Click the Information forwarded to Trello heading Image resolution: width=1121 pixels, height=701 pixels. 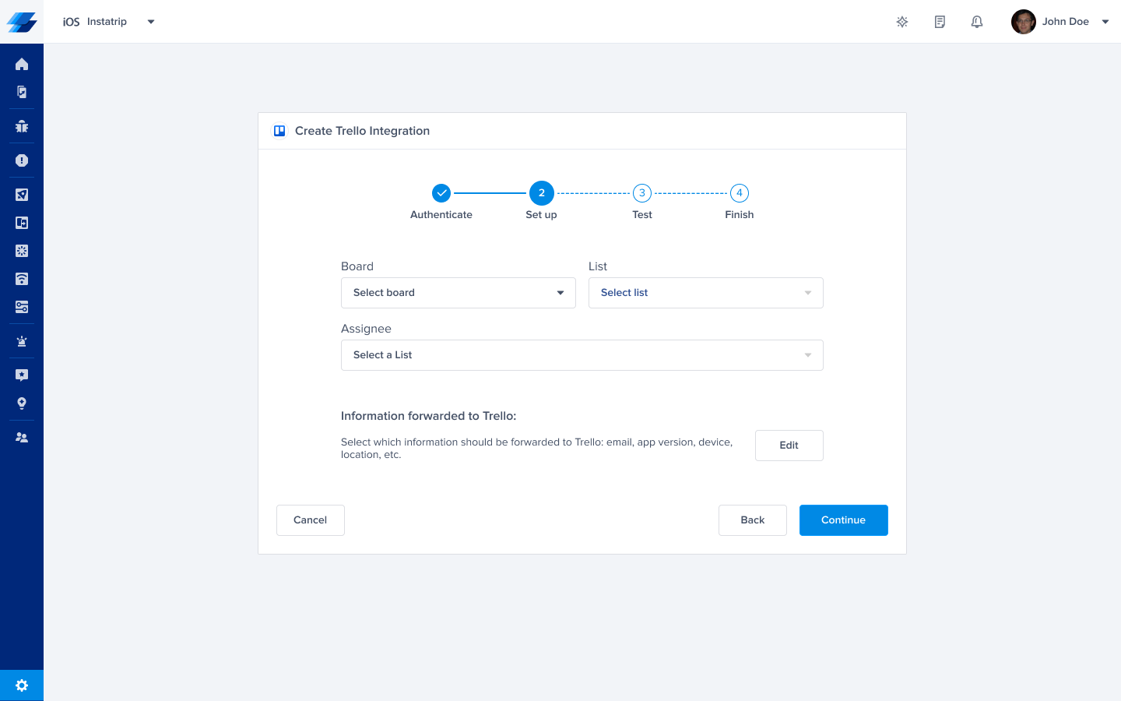click(x=429, y=416)
